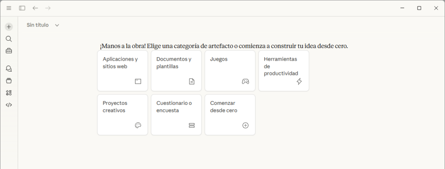Select Herramientas de productividad card
The image size is (445, 169).
coord(284,71)
